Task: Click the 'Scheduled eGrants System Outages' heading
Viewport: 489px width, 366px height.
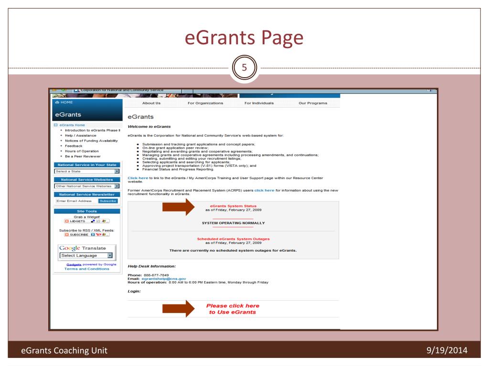Action: [x=233, y=239]
